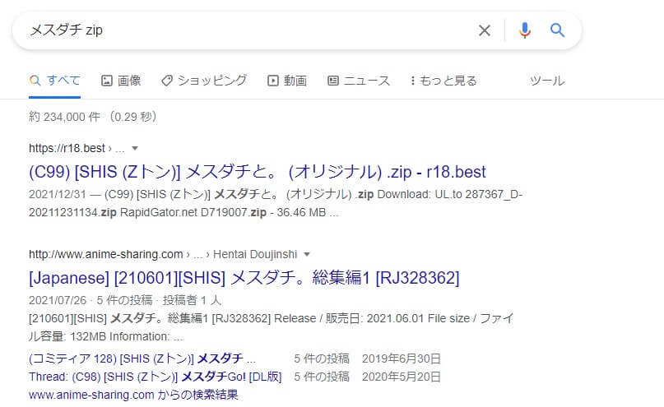Open the ショッピング tab

point(204,81)
